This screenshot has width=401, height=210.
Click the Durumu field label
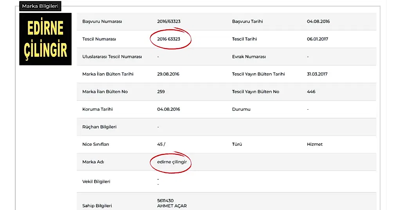(241, 109)
